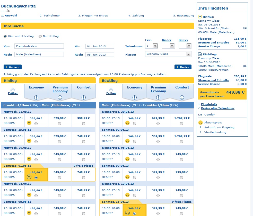Click smiley for Rückflug 30.05.13 Economy fare

127,123
